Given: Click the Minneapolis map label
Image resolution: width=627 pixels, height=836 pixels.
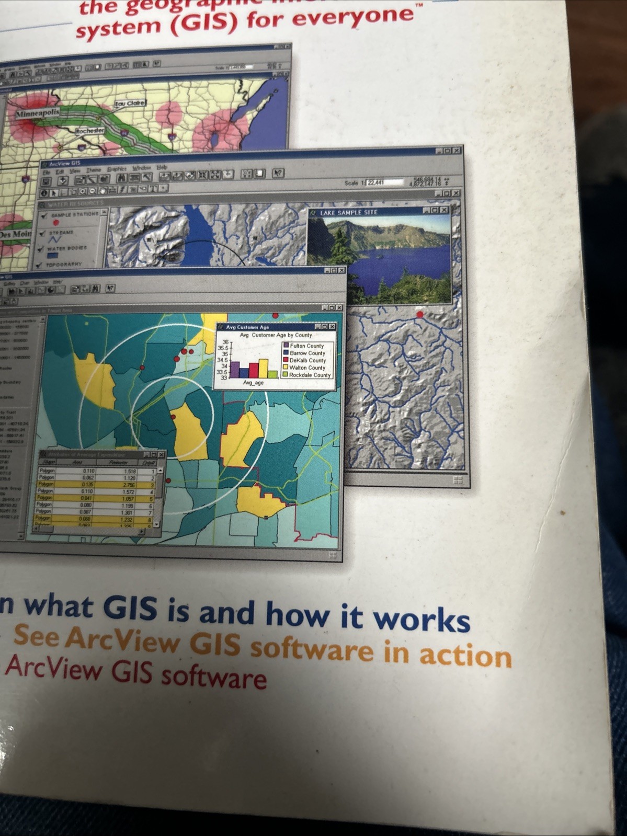Looking at the screenshot, I should (37, 113).
